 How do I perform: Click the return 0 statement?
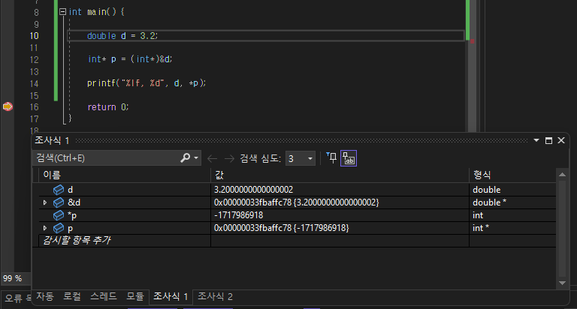(108, 107)
